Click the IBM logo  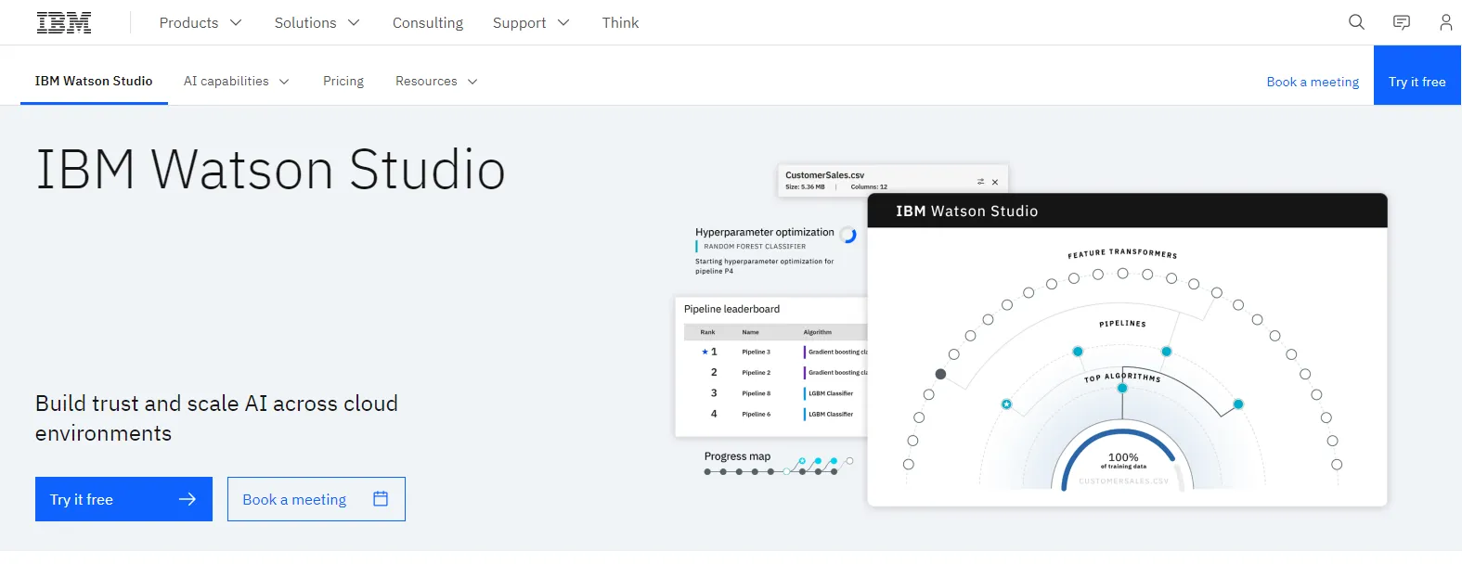(x=64, y=23)
